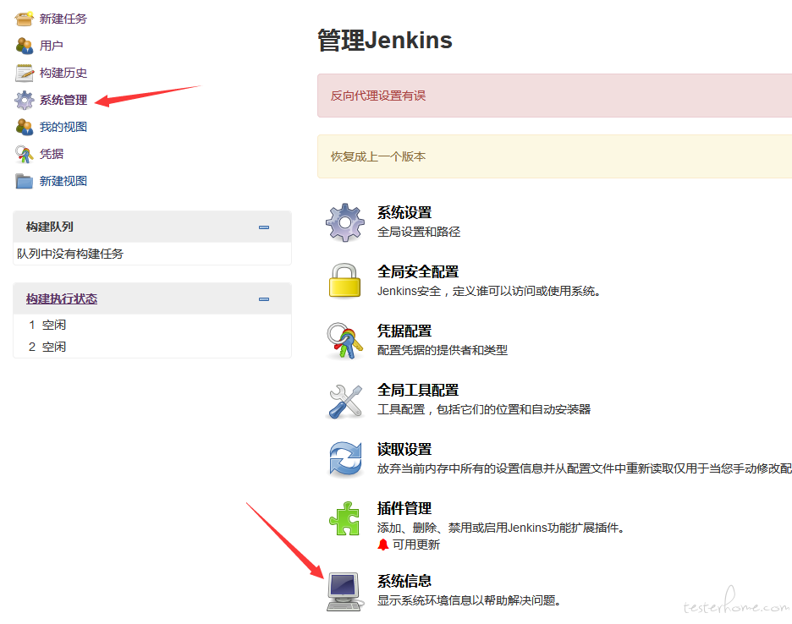Collapse the 构建队列 panel
The image size is (792, 624).
pyautogui.click(x=264, y=227)
